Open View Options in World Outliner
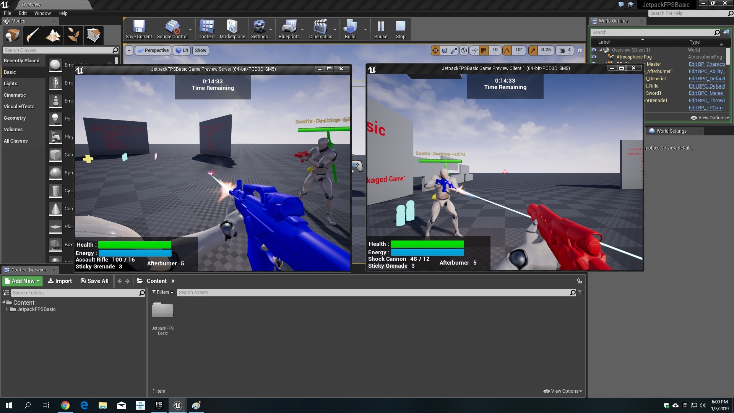734x413 pixels. [710, 117]
